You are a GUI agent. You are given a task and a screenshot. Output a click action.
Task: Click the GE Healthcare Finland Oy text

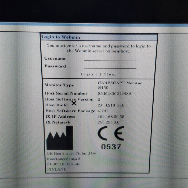tap(71, 153)
